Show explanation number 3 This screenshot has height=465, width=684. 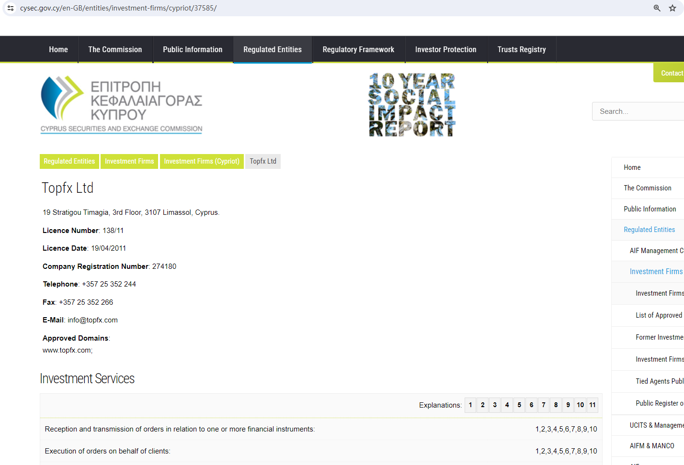coord(495,405)
